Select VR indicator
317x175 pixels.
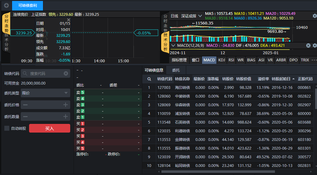click(270, 60)
